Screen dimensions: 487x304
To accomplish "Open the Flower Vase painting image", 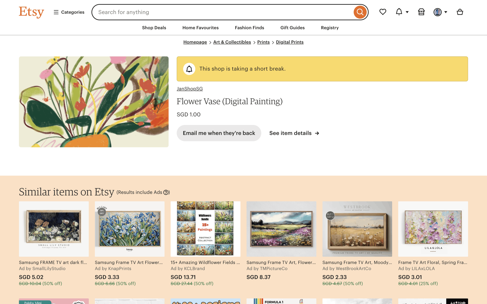I will (94, 102).
